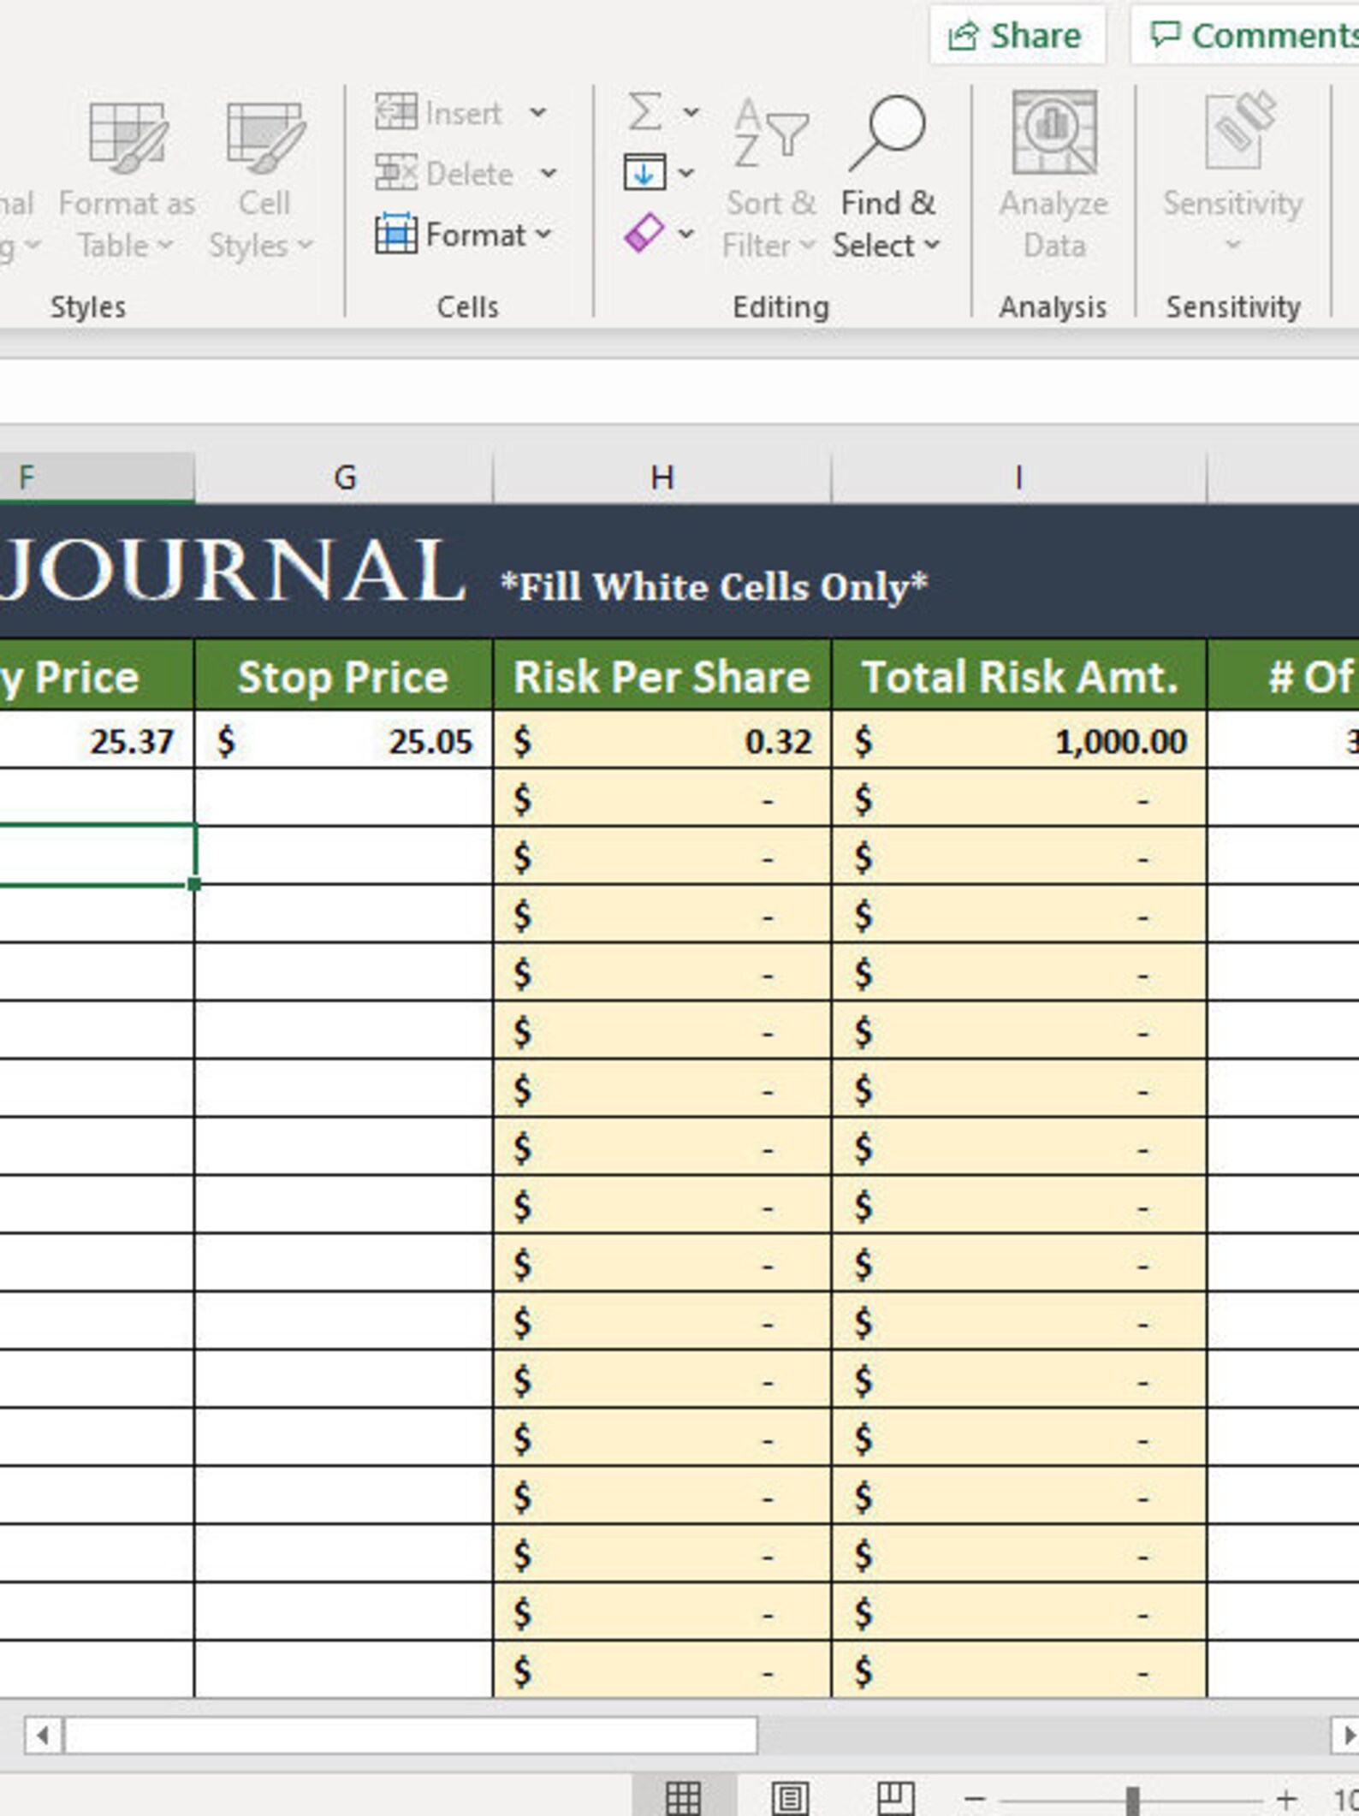Click the horizontal scrollbar left arrow

click(43, 1736)
